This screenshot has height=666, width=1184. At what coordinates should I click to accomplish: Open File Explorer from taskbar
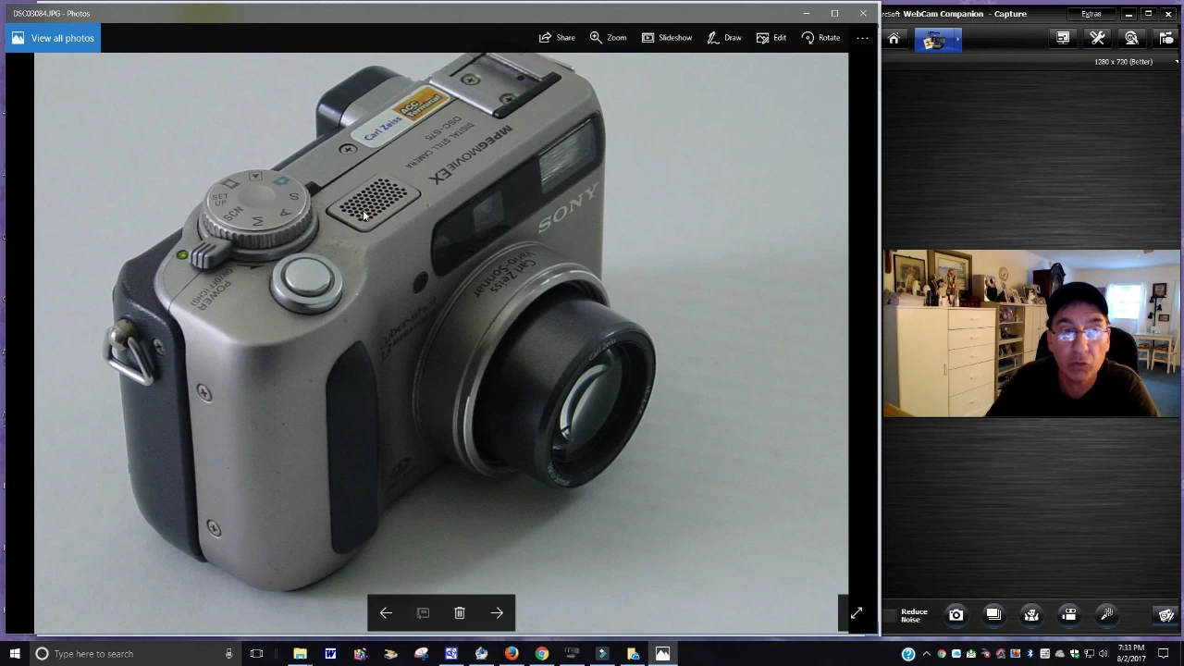(x=300, y=654)
